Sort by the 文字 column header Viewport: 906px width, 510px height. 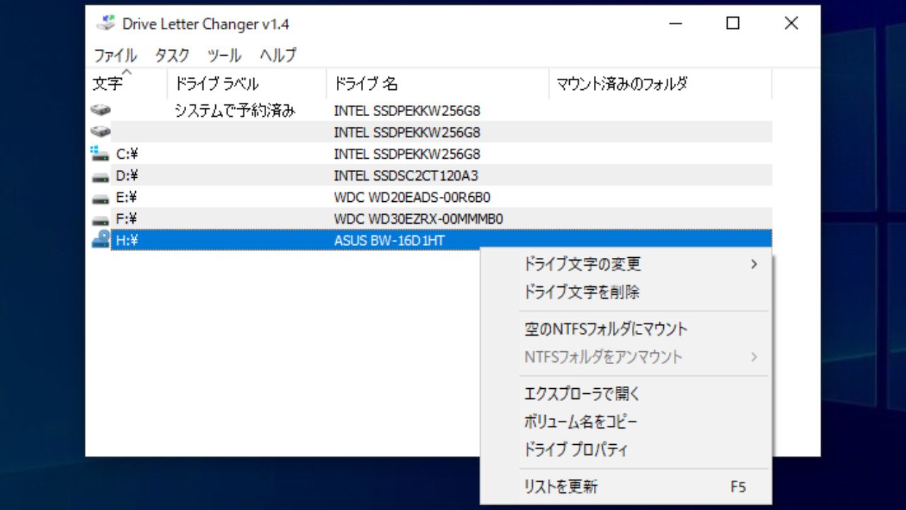click(126, 84)
